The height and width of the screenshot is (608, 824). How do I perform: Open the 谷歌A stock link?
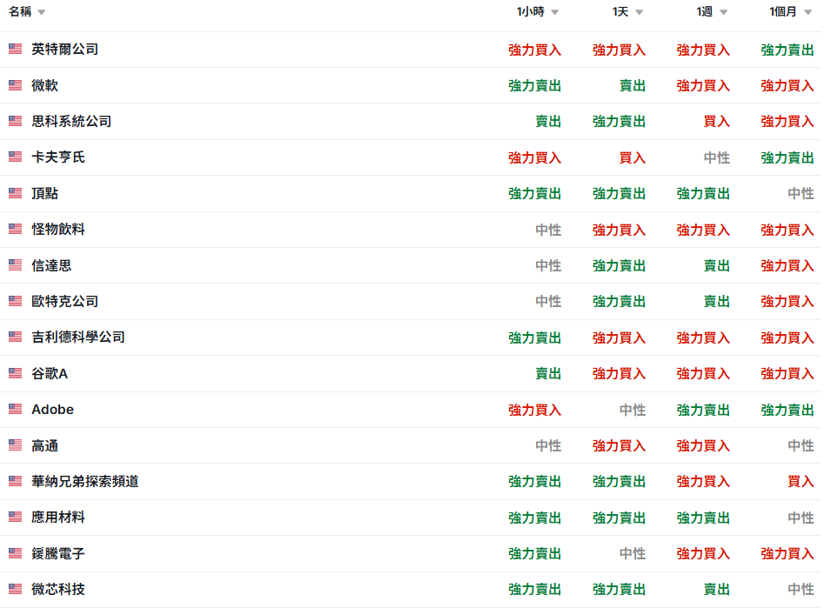tap(50, 373)
